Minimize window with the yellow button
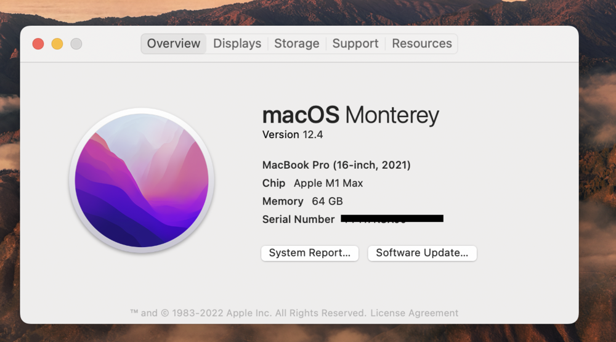 (57, 44)
